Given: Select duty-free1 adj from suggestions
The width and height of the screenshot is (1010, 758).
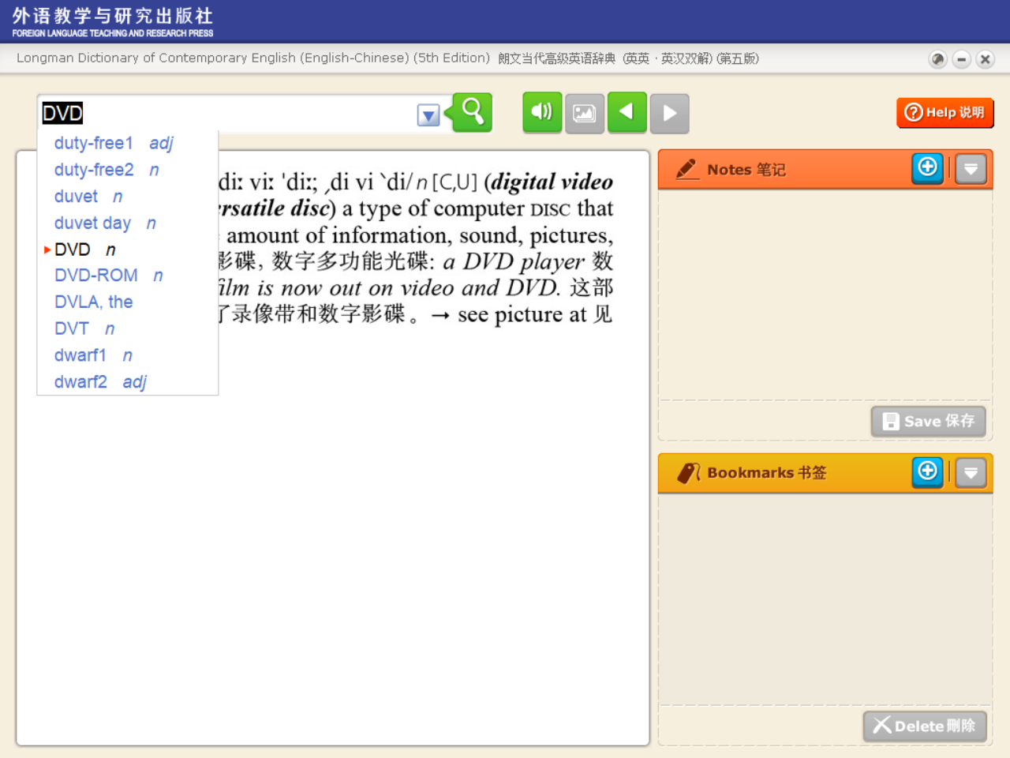Looking at the screenshot, I should 114,143.
